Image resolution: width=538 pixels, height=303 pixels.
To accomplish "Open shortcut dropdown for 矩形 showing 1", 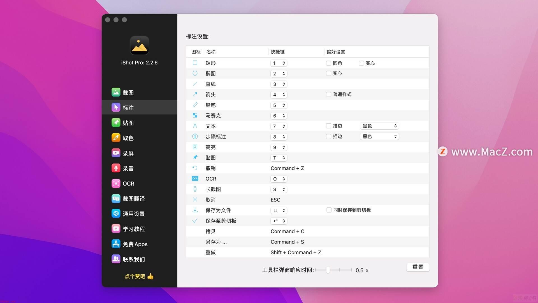I will [x=279, y=63].
